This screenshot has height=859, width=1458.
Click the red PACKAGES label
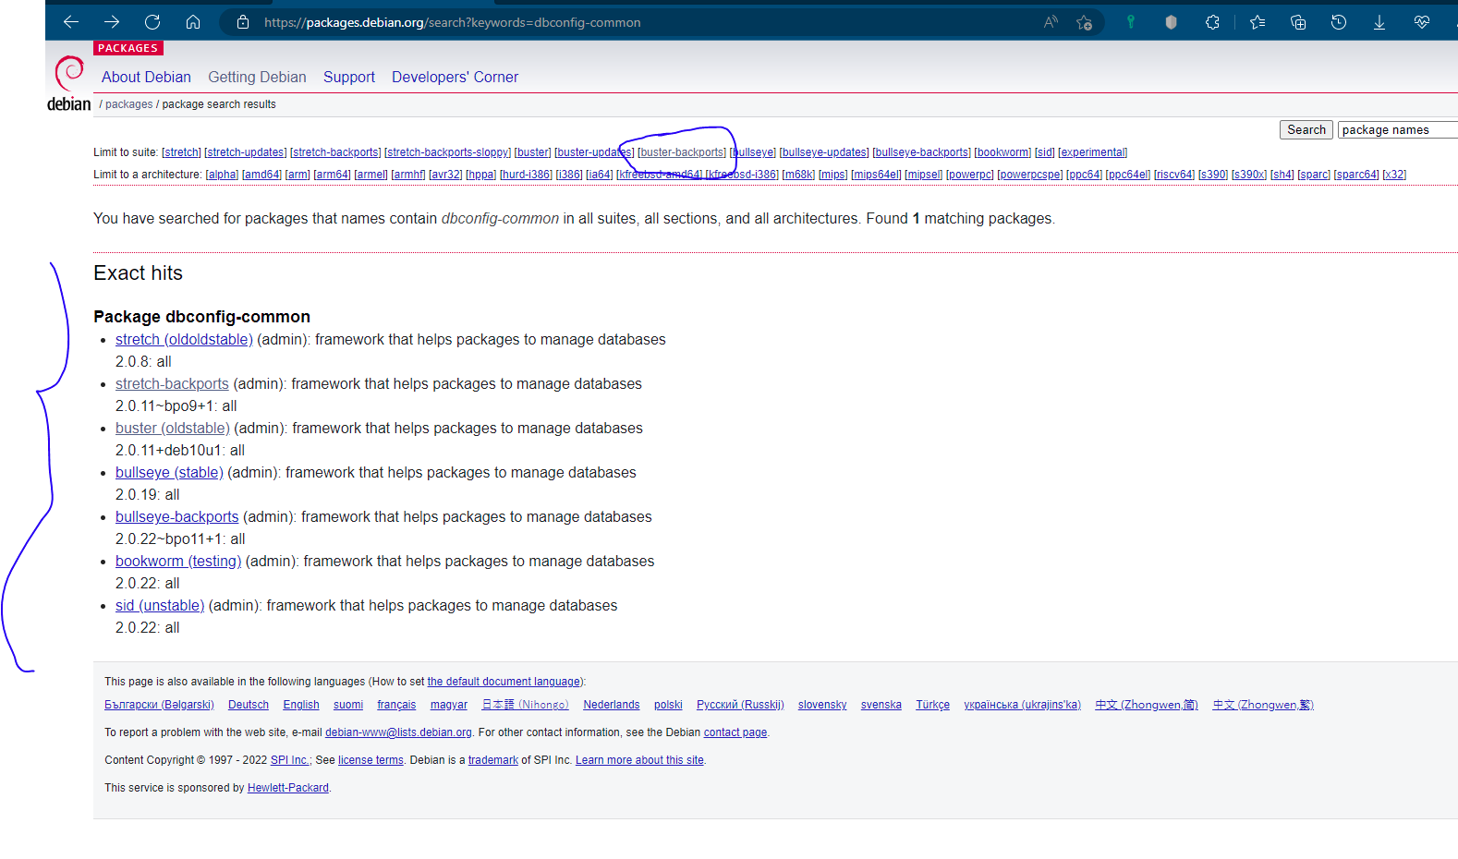coord(128,48)
